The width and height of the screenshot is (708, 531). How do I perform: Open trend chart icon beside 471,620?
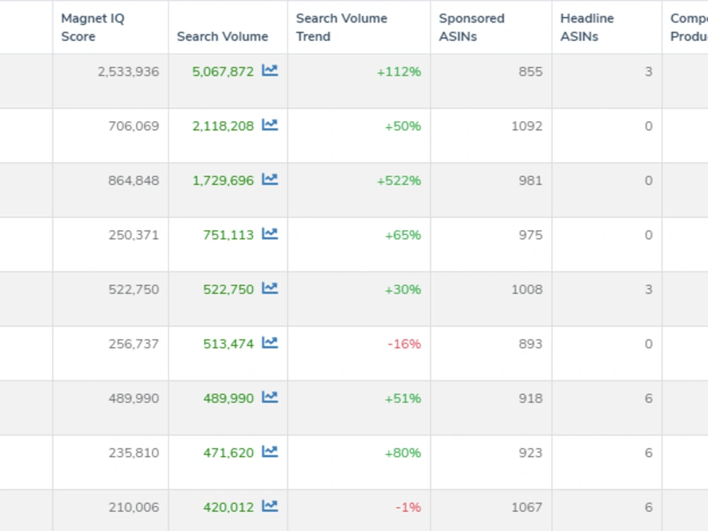point(270,452)
